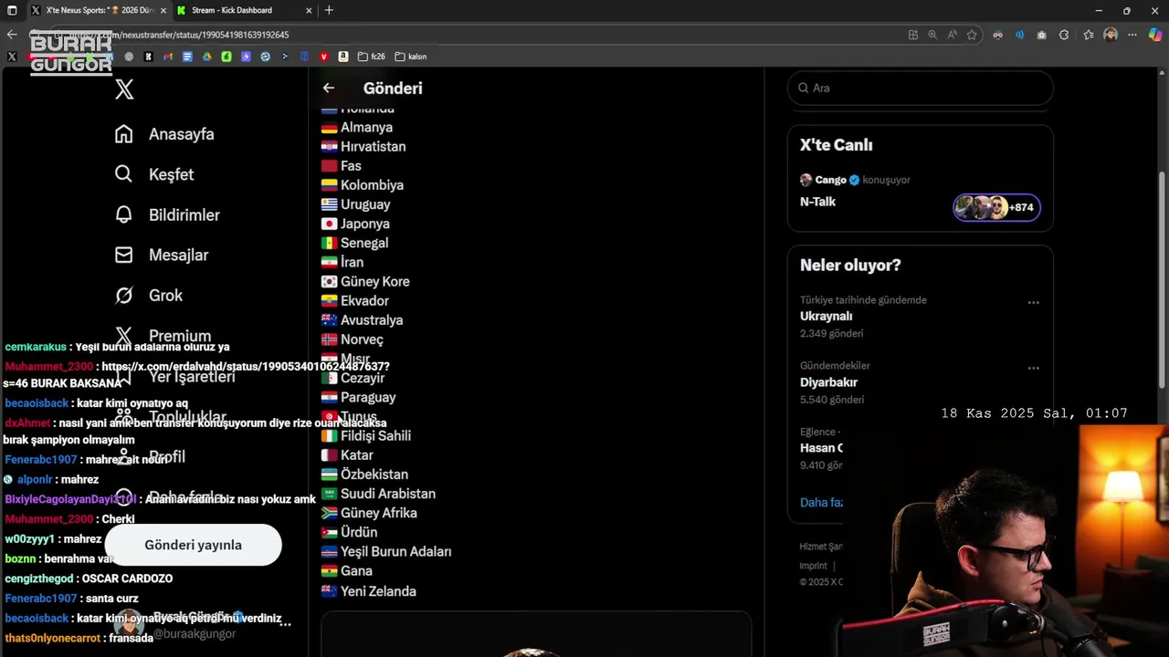Go back using the Gönderi arrow

coord(329,88)
